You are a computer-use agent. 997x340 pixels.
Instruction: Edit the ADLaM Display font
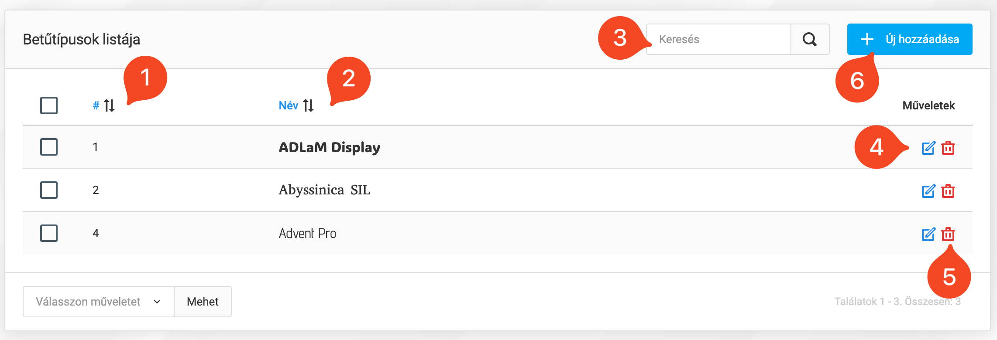pos(928,148)
